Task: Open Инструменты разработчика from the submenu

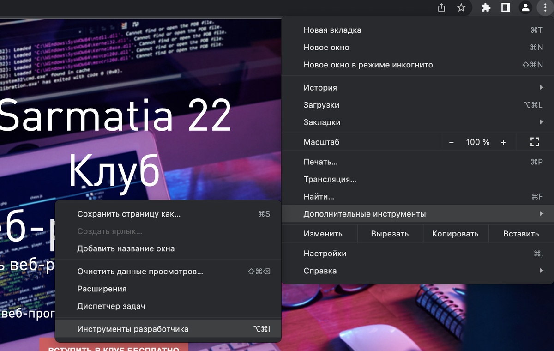Action: tap(168, 329)
